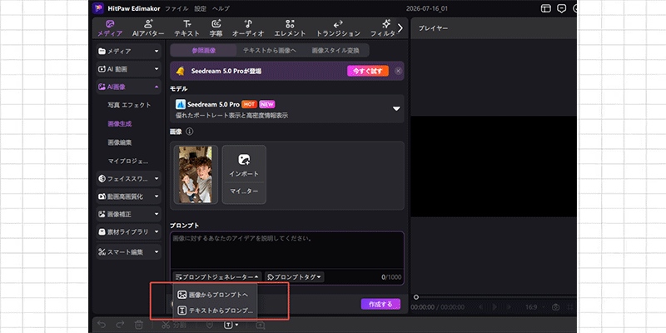Open the テキスト tool
Image resolution: width=666 pixels, height=333 pixels.
tap(186, 28)
